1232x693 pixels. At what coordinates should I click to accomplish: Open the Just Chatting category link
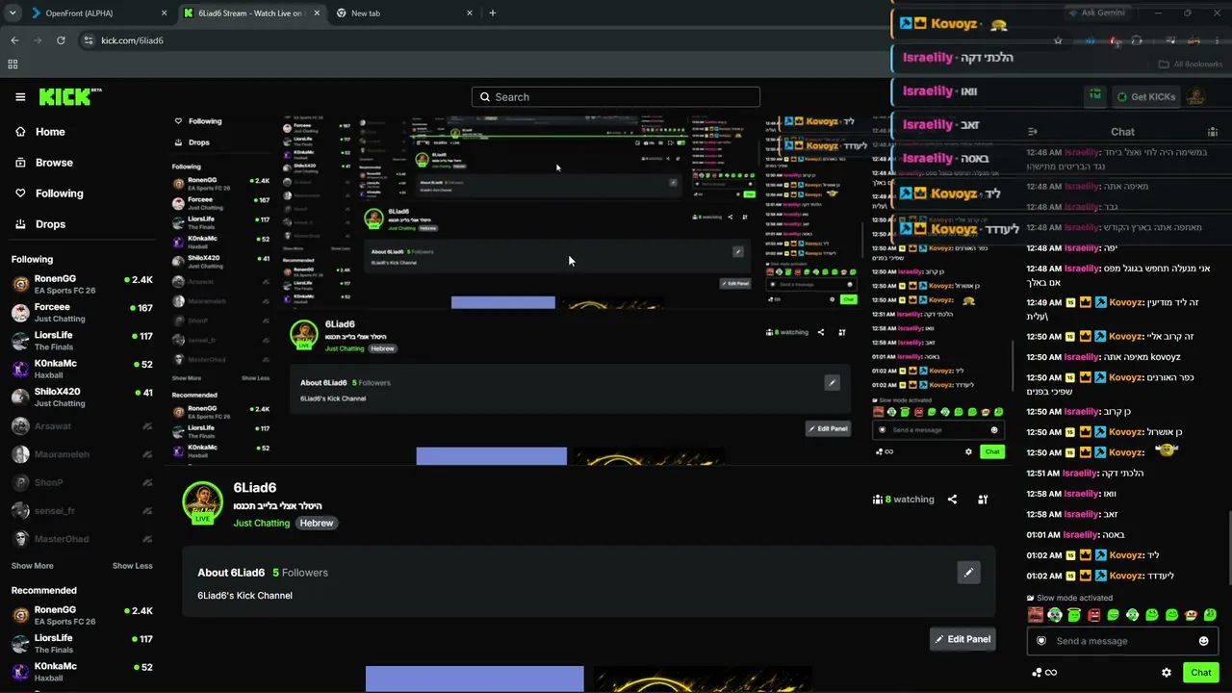[x=261, y=524]
